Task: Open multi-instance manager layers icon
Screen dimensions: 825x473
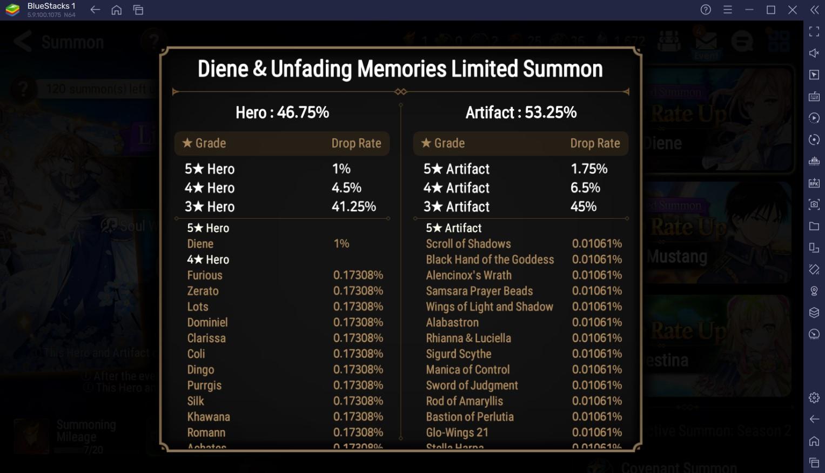Action: click(814, 312)
